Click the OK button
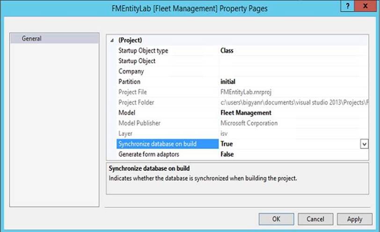This screenshot has width=380, height=232. click(276, 219)
